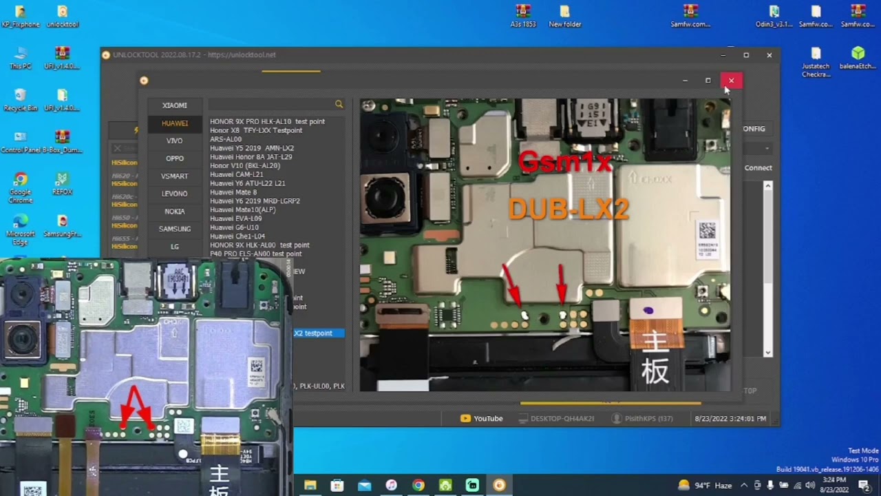881x496 pixels.
Task: Open the notification center icon
Action: 864,485
